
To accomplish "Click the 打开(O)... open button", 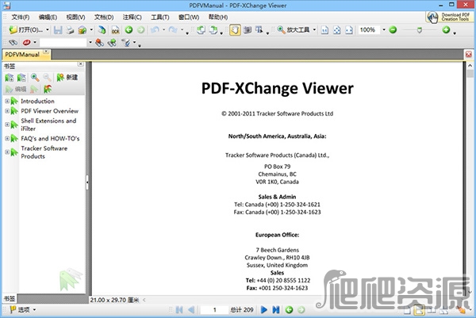I will 26,29.
